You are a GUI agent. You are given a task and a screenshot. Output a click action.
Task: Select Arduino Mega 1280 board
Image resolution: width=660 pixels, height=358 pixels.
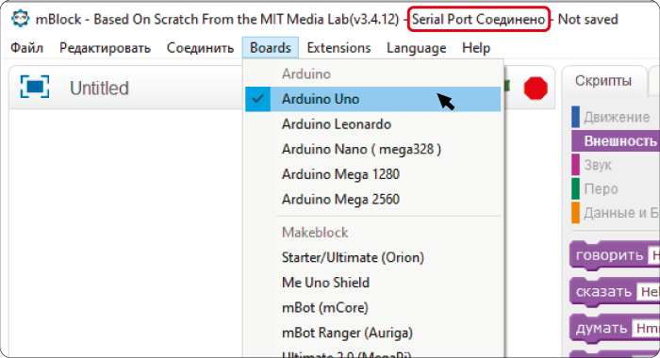pyautogui.click(x=373, y=174)
